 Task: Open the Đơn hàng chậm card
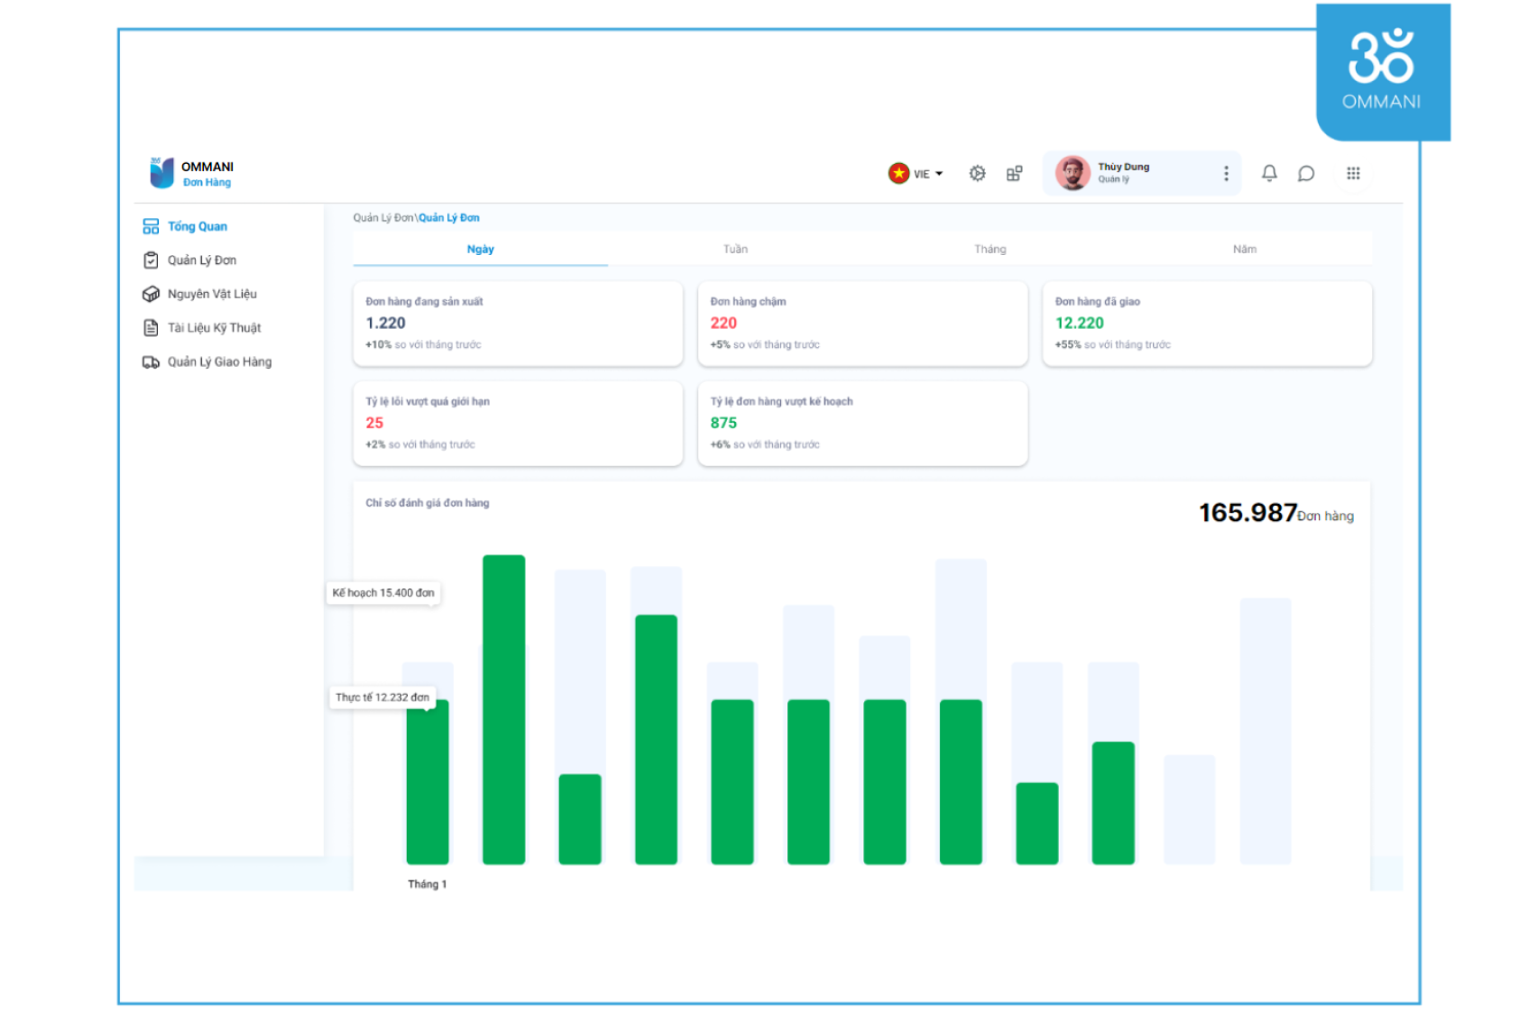click(862, 324)
